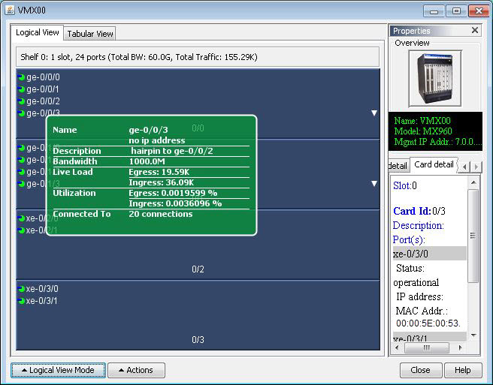The image size is (493, 385).
Task: Collapse card 0/0 using white triangle
Action: tap(374, 113)
